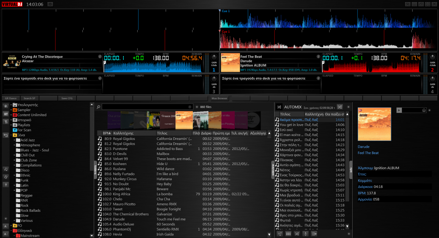This screenshot has width=439, height=238.
Task: Toggle the info panel side tab
Action: [x=351, y=170]
